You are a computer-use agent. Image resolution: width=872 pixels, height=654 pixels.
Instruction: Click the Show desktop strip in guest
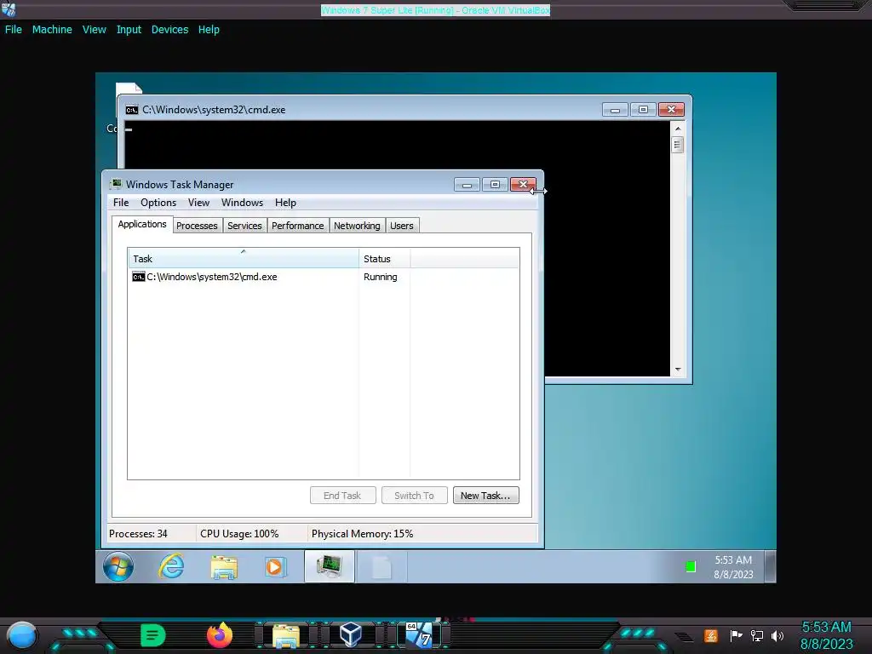(770, 566)
